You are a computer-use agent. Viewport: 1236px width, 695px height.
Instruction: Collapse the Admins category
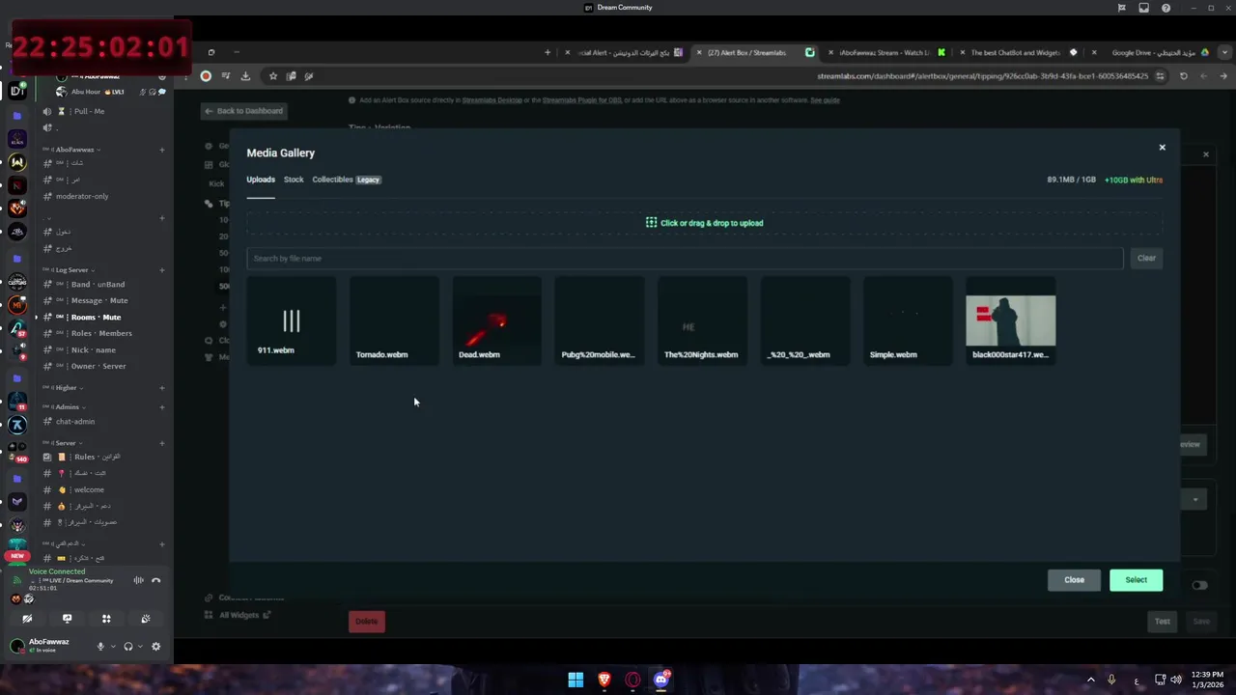[67, 406]
